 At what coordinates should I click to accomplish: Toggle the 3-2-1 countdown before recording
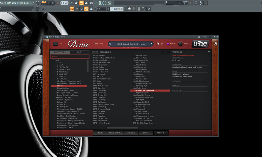(x=81, y=3)
